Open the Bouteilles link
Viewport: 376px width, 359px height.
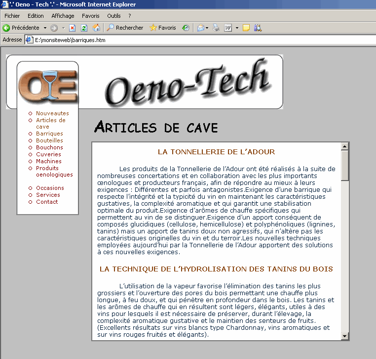click(49, 140)
